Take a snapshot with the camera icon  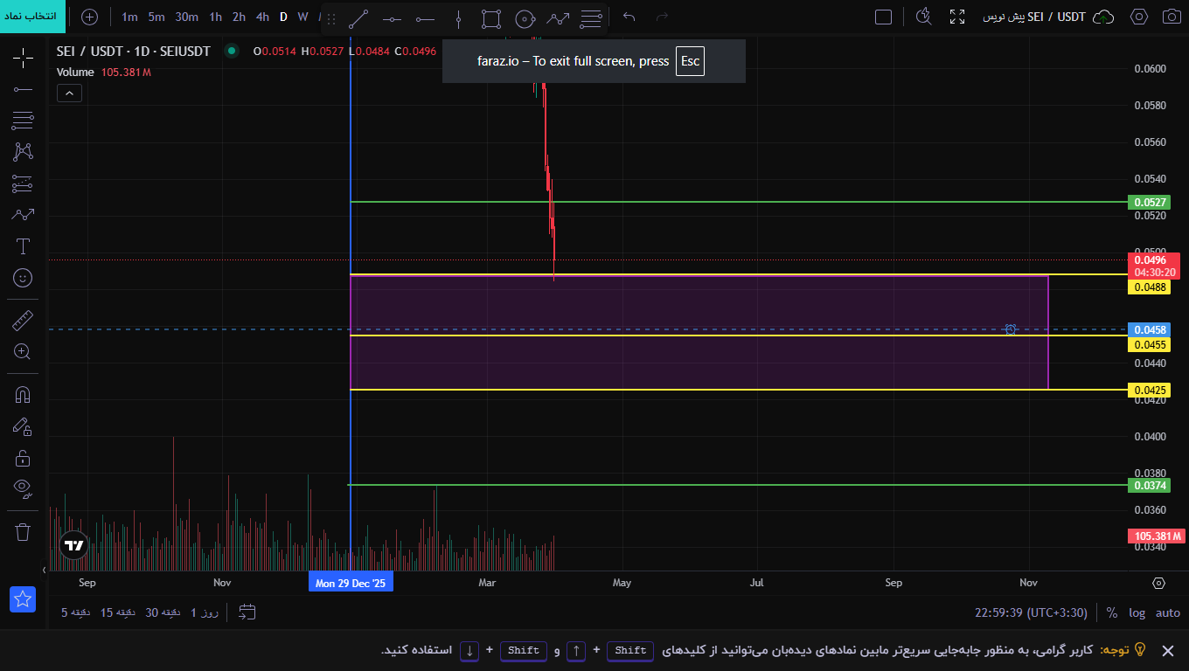1172,17
